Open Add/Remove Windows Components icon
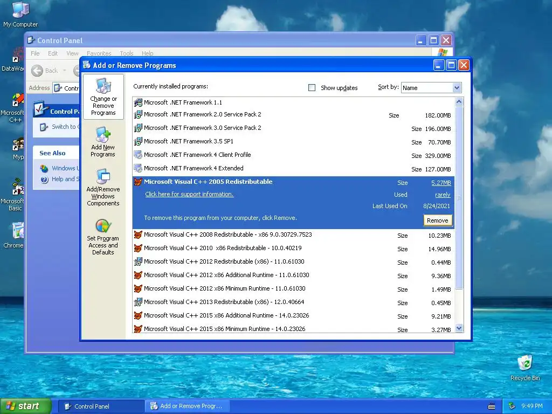Screen dimensions: 552x414 coord(103,187)
